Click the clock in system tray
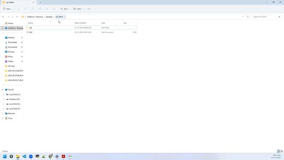284x160 pixels. (276, 156)
